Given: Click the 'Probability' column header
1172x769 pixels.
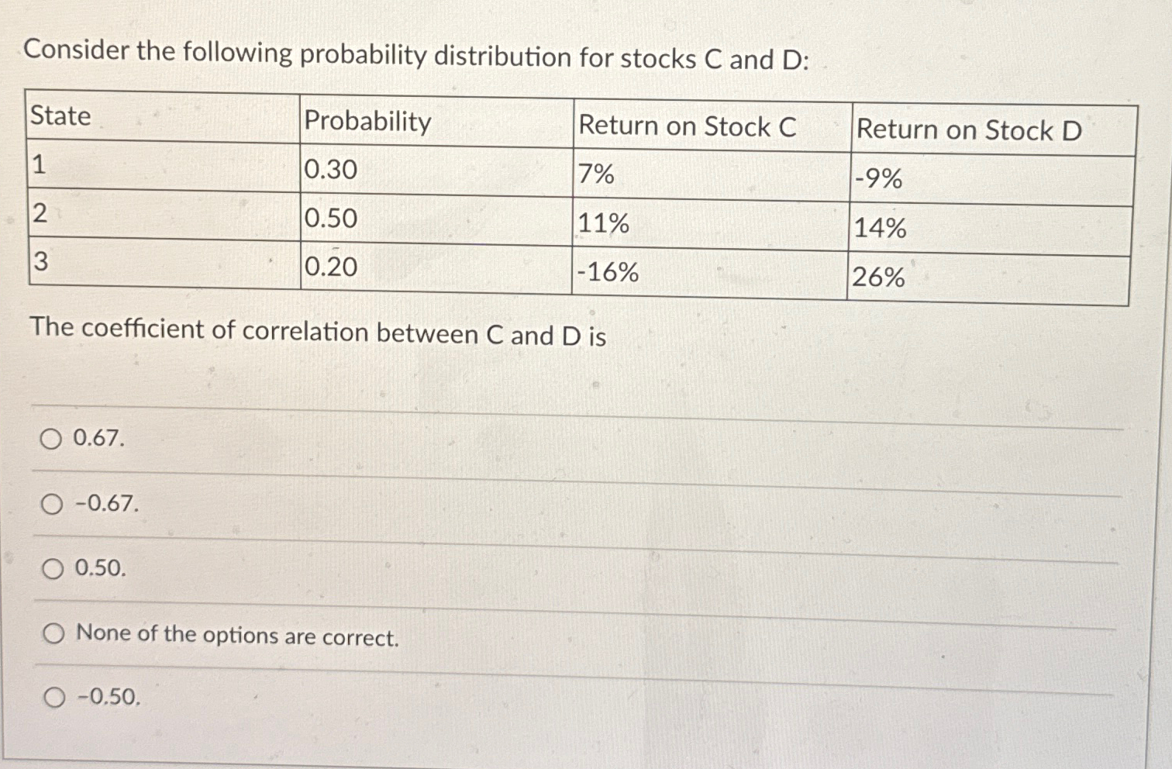Looking at the screenshot, I should tap(367, 122).
